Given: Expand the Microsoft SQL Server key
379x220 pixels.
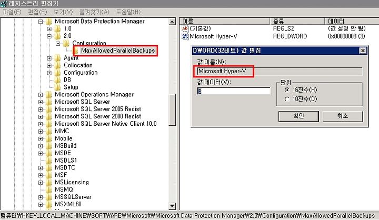Looking at the screenshot, I should pos(41,102).
